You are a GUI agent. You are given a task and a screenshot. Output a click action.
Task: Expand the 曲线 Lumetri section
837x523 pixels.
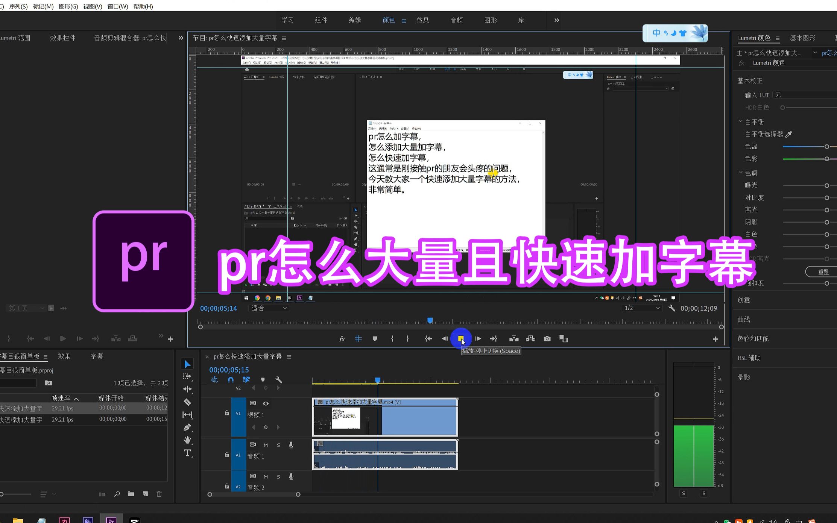click(744, 319)
